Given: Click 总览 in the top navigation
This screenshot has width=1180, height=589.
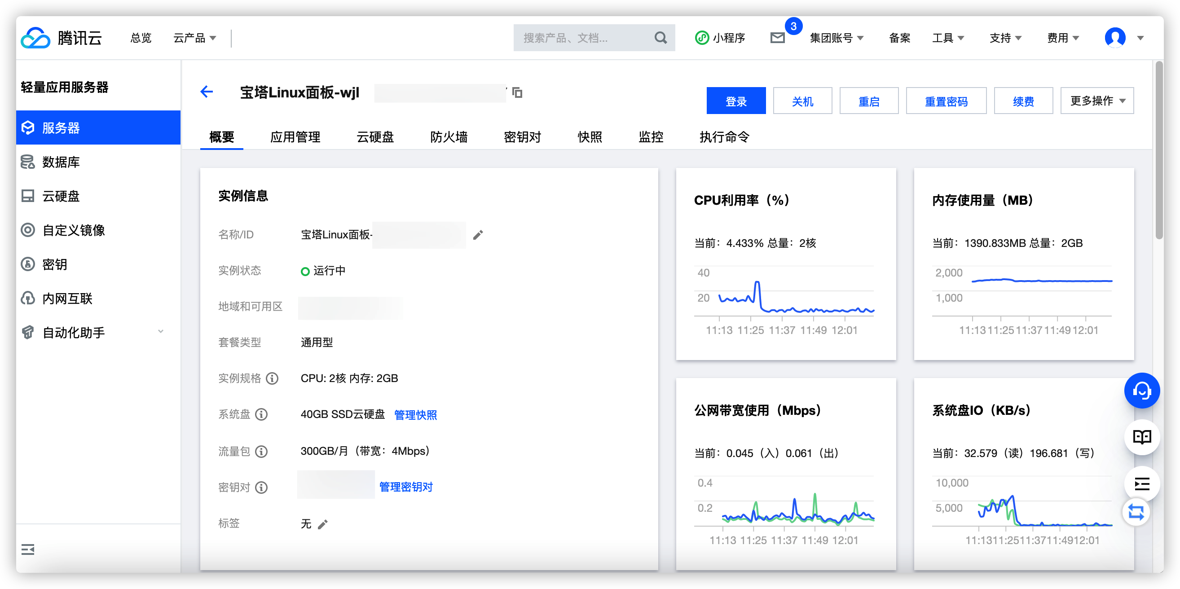Looking at the screenshot, I should 141,38.
